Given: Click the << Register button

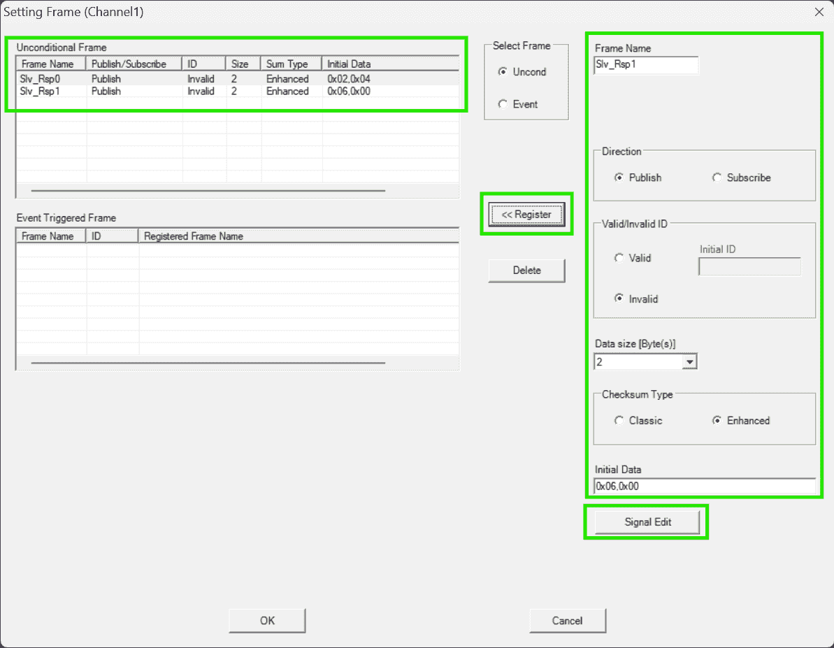Looking at the screenshot, I should click(x=526, y=215).
